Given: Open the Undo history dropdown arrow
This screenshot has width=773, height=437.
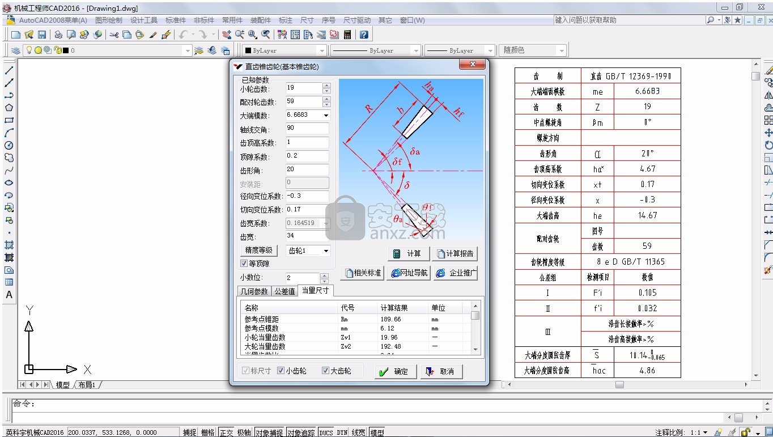Looking at the screenshot, I should click(x=193, y=35).
